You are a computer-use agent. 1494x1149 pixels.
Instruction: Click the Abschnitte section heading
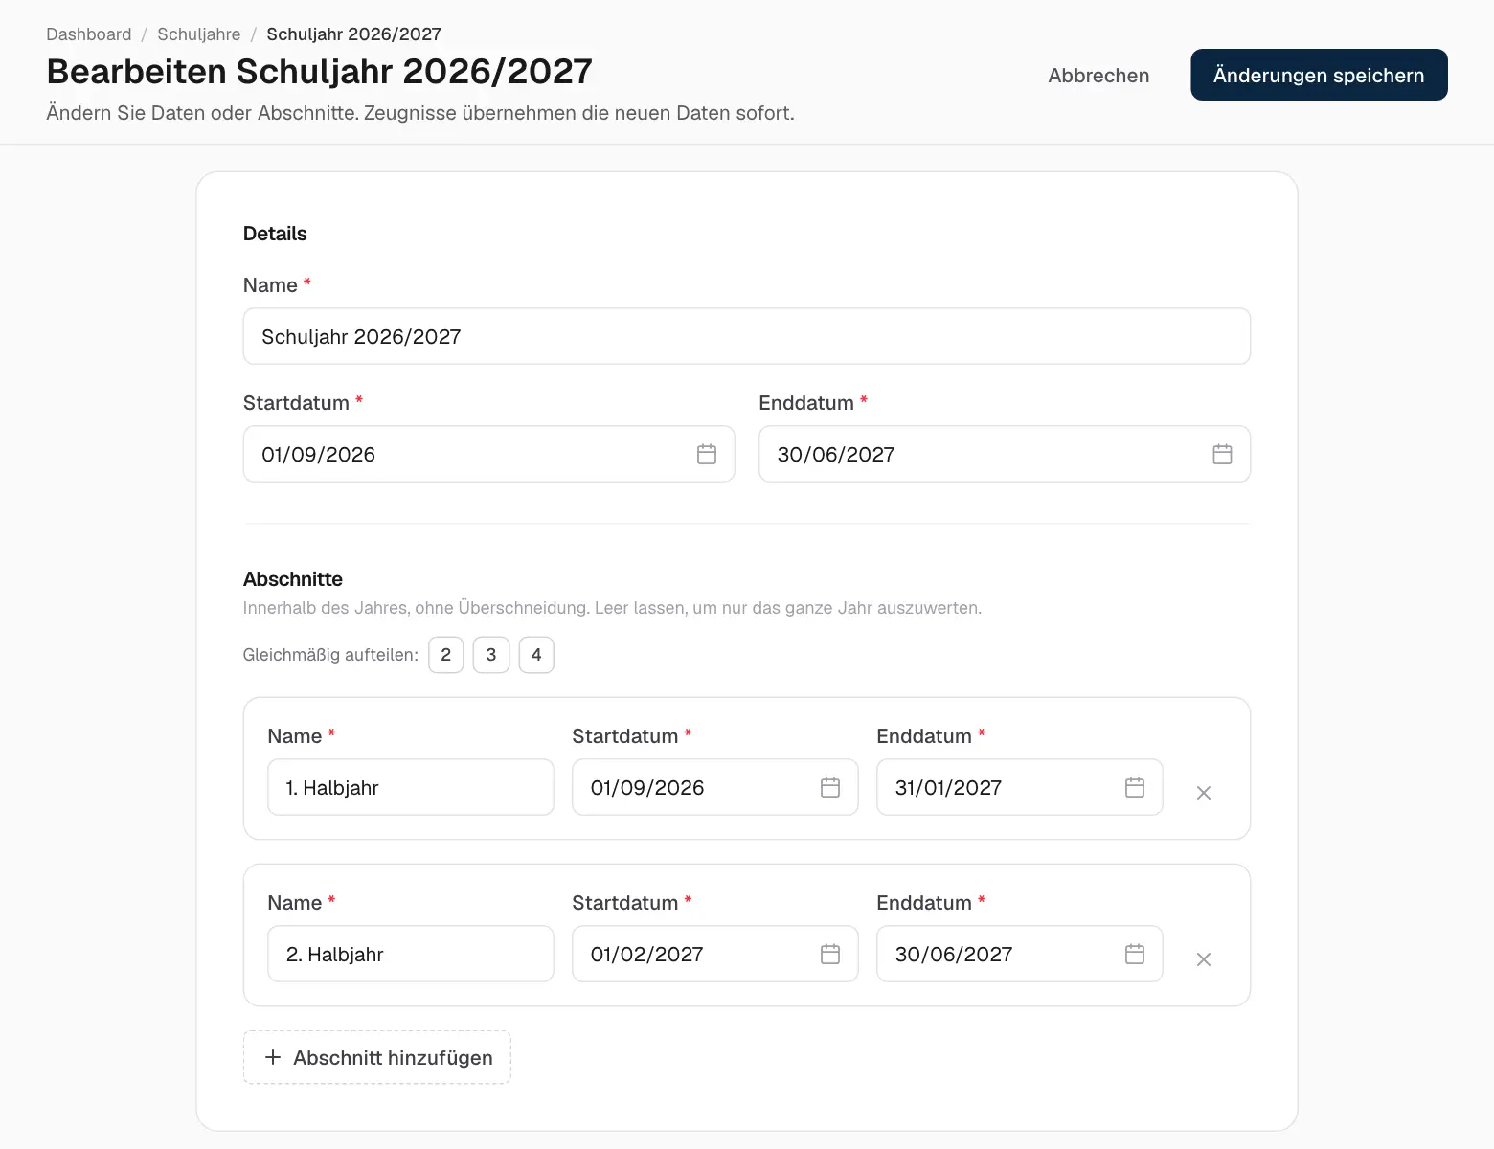tap(293, 579)
